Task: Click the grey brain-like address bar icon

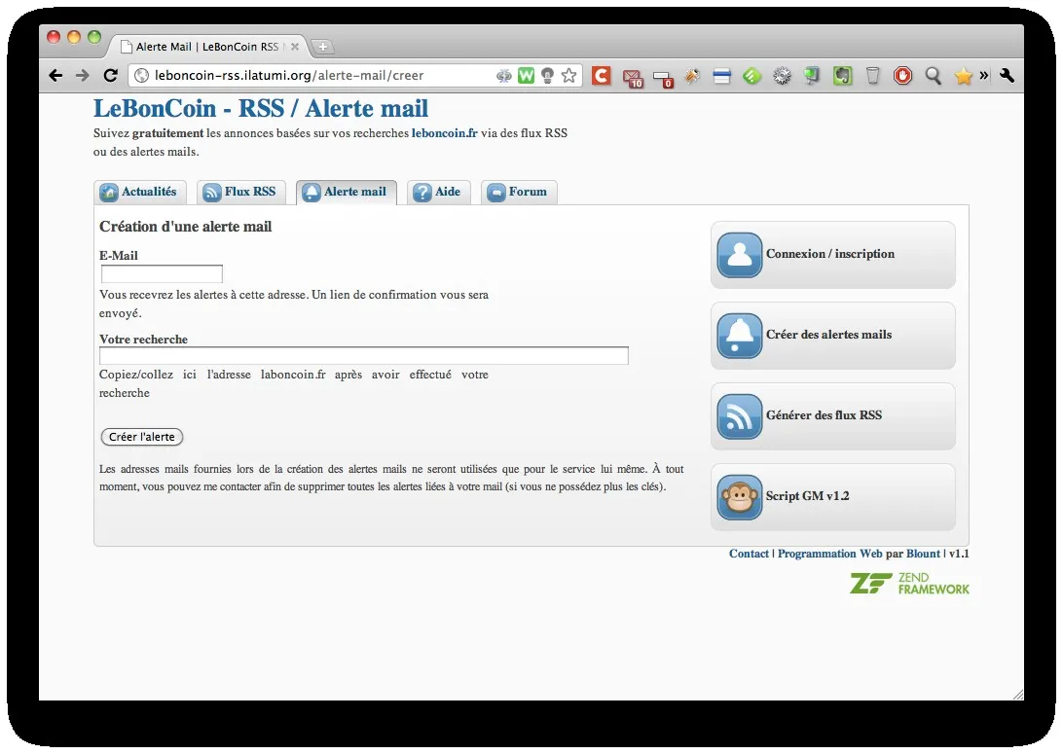Action: click(503, 76)
